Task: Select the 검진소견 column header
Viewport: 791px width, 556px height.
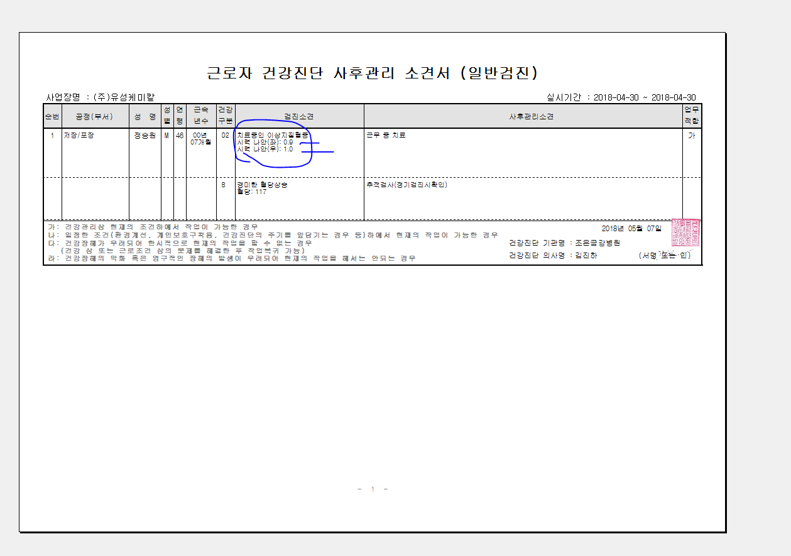Action: (299, 116)
